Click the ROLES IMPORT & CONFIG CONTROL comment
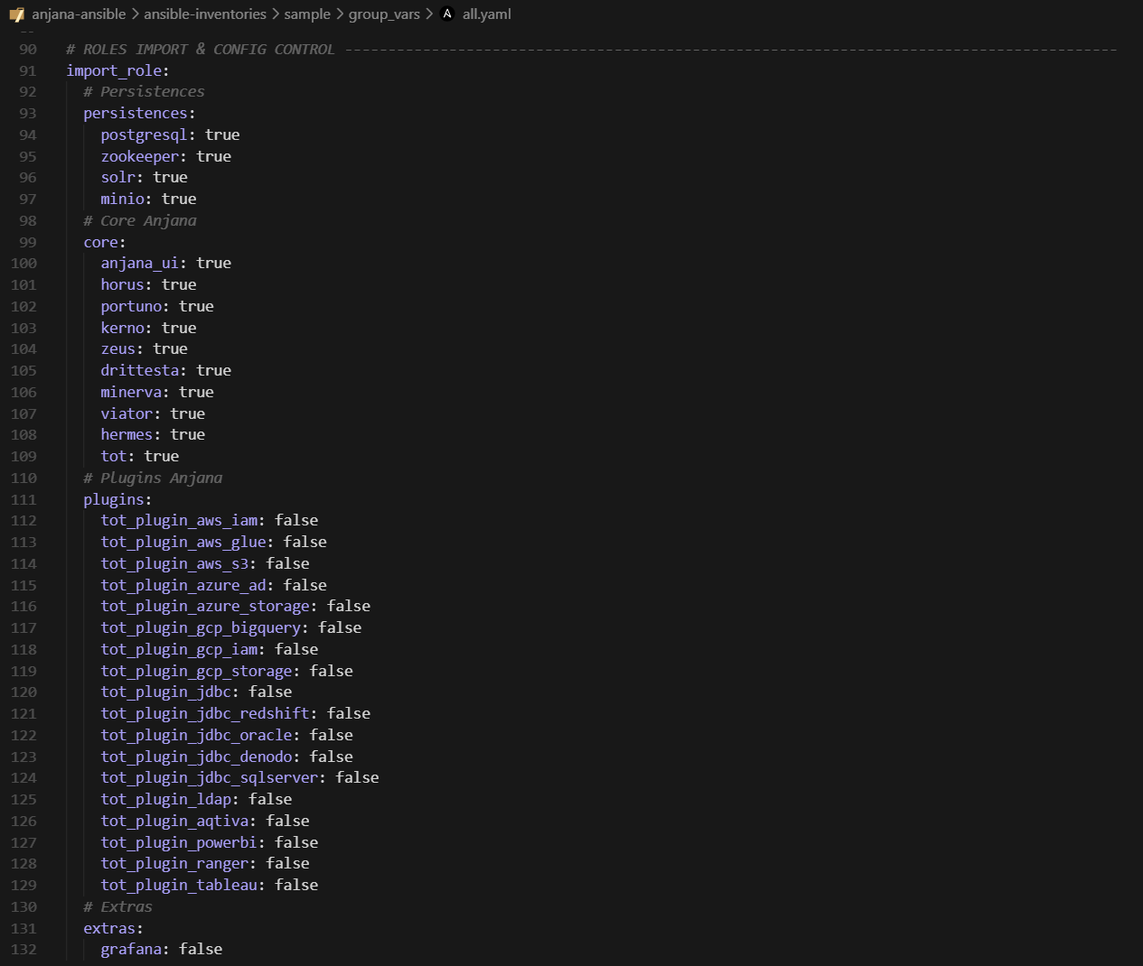The width and height of the screenshot is (1143, 966). point(200,49)
